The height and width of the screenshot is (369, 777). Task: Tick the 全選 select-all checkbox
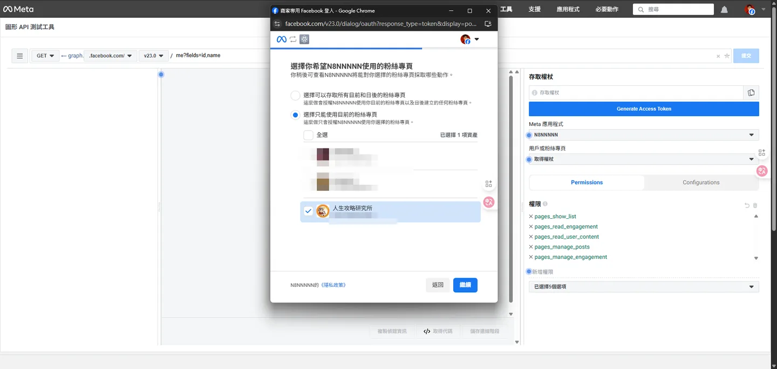[308, 135]
